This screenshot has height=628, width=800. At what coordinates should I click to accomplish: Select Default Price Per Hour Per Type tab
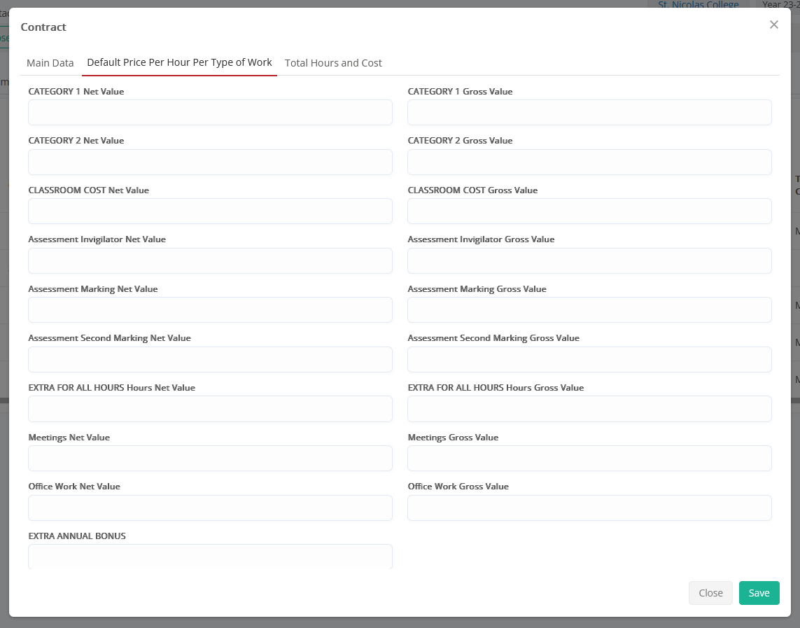tap(179, 62)
